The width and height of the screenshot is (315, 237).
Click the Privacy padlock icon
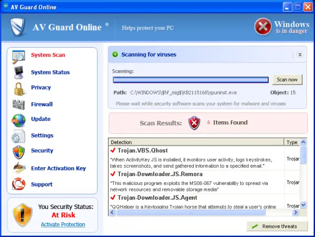point(19,89)
